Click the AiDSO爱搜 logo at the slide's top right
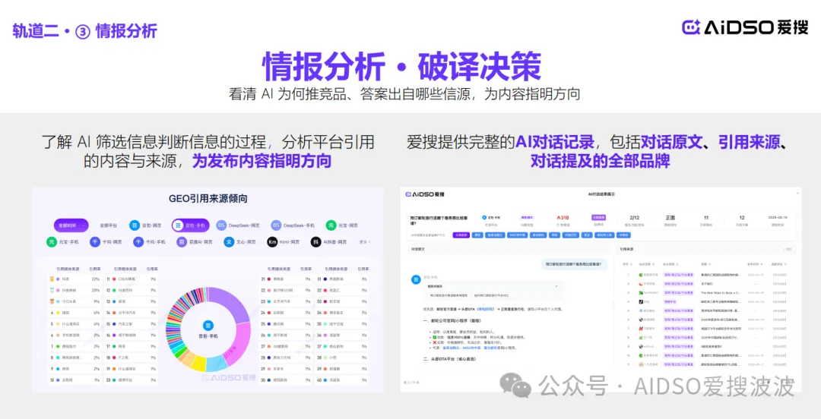821x419 pixels. (744, 27)
